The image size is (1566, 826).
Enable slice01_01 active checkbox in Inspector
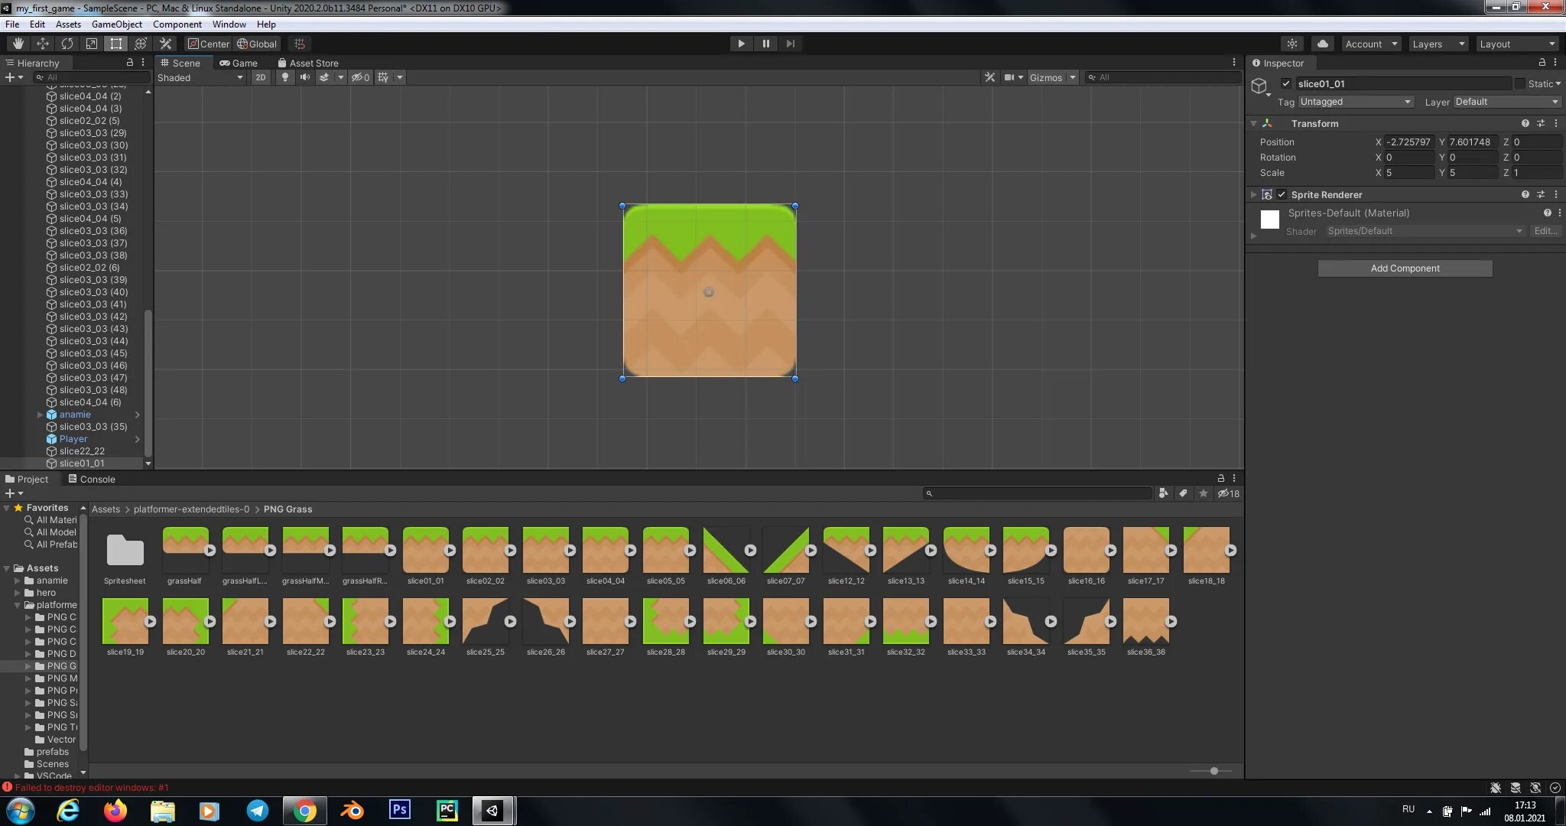pyautogui.click(x=1285, y=83)
